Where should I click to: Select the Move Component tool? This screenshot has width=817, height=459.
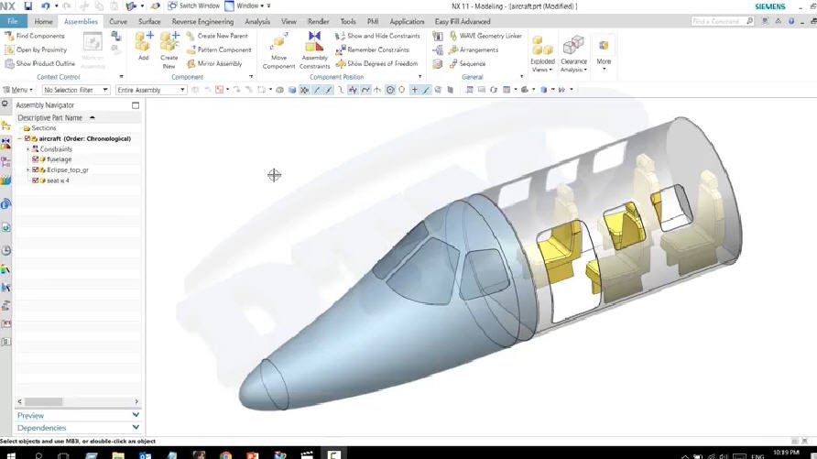click(278, 49)
